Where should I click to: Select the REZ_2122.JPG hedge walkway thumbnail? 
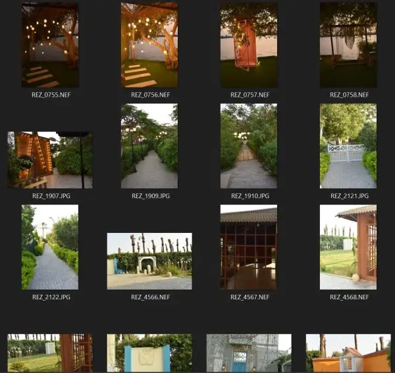[50, 247]
